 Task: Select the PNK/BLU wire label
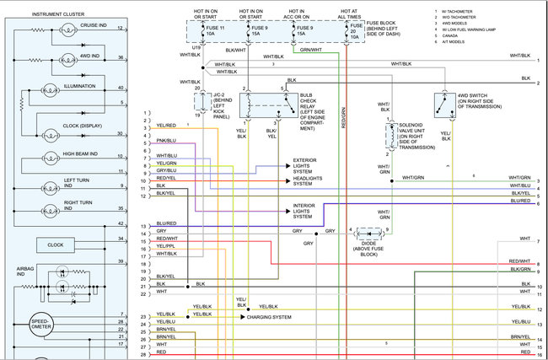[166, 141]
